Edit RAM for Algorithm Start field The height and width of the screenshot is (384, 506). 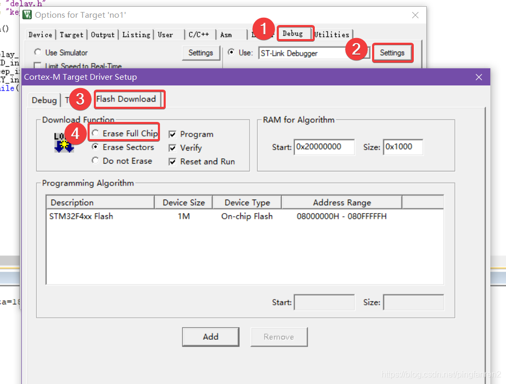click(324, 147)
